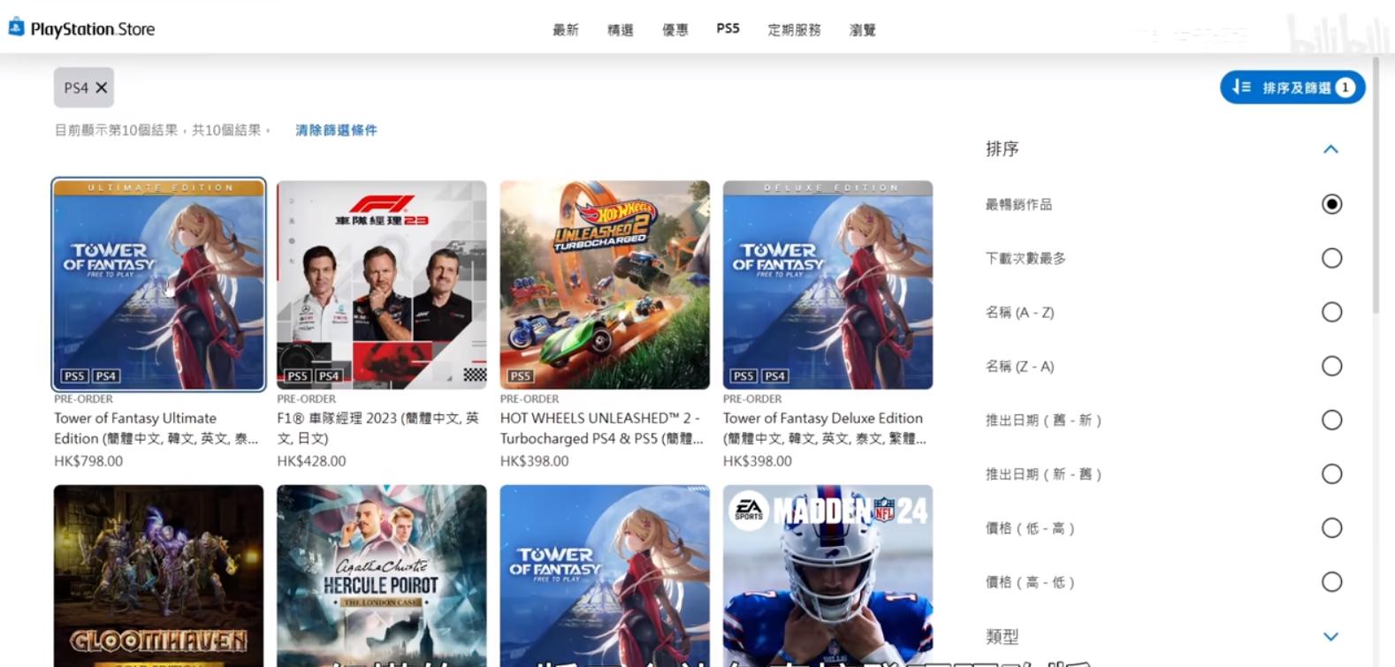This screenshot has height=667, width=1395.
Task: Expand the 類型 section chevron
Action: tap(1330, 636)
